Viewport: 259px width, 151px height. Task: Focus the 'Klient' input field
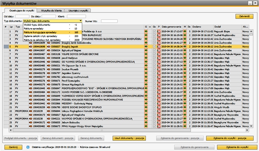76,16
